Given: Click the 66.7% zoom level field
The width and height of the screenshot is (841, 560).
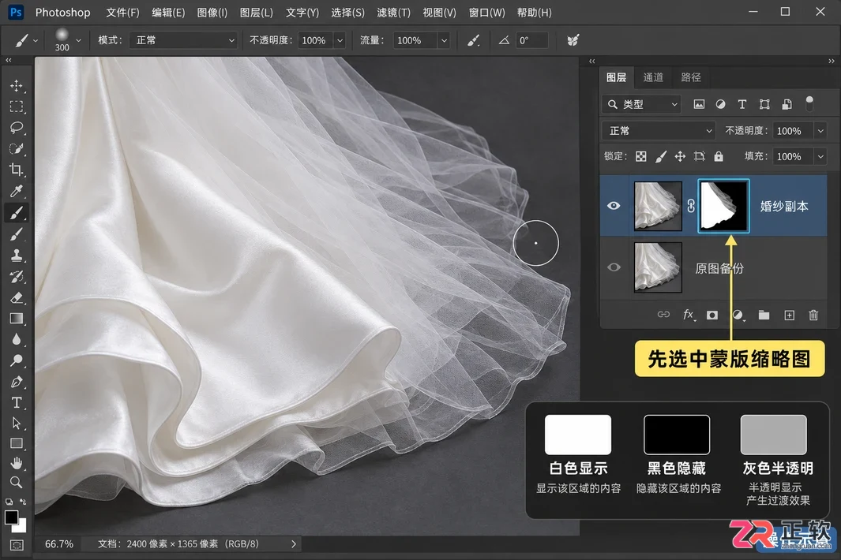Looking at the screenshot, I should tap(59, 544).
